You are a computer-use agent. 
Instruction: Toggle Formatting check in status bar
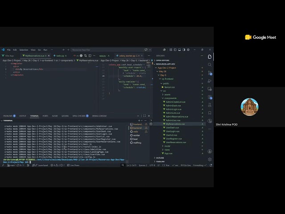pyautogui.click(x=200, y=165)
